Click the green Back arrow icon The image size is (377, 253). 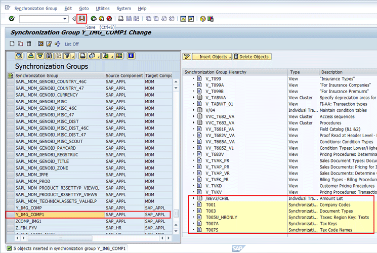[94, 19]
